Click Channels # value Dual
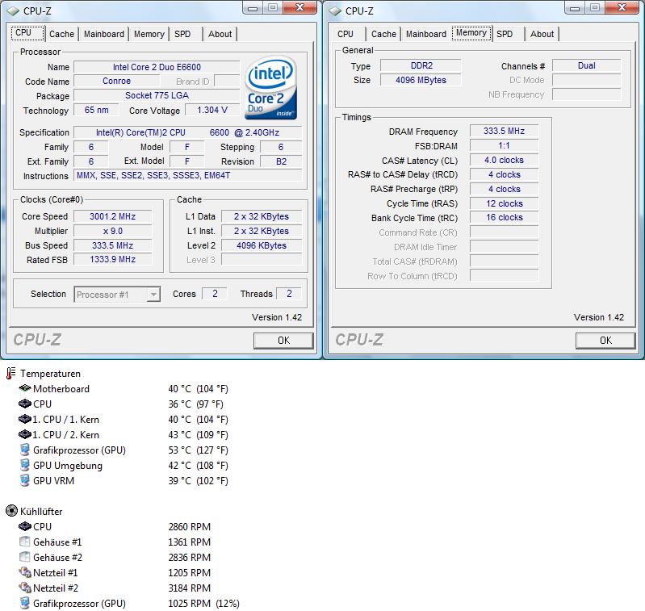This screenshot has width=645, height=611. (x=587, y=66)
